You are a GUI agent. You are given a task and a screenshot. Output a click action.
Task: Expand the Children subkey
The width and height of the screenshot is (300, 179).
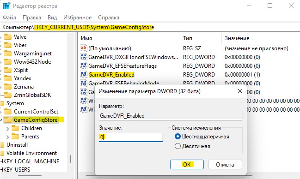pos(8,129)
